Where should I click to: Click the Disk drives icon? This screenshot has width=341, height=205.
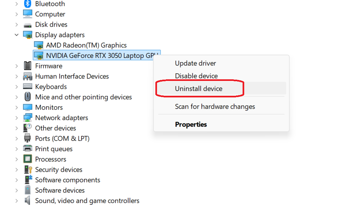pos(28,25)
